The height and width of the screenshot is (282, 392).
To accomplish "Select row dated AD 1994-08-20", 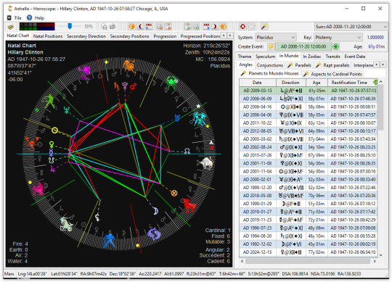I will point(308,236).
